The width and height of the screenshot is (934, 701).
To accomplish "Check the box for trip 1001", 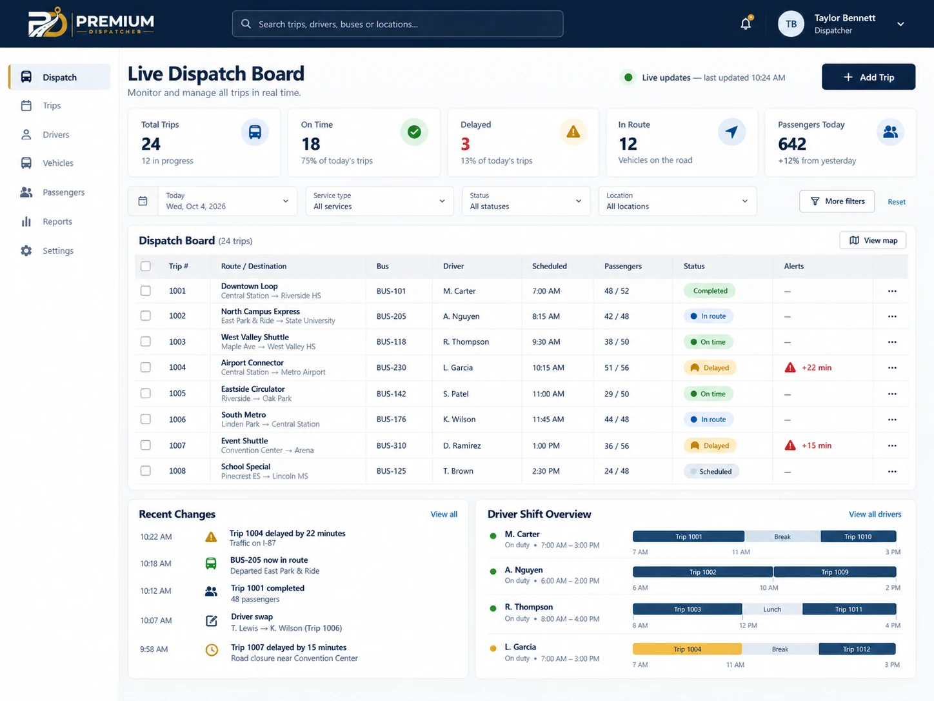I will 146,291.
